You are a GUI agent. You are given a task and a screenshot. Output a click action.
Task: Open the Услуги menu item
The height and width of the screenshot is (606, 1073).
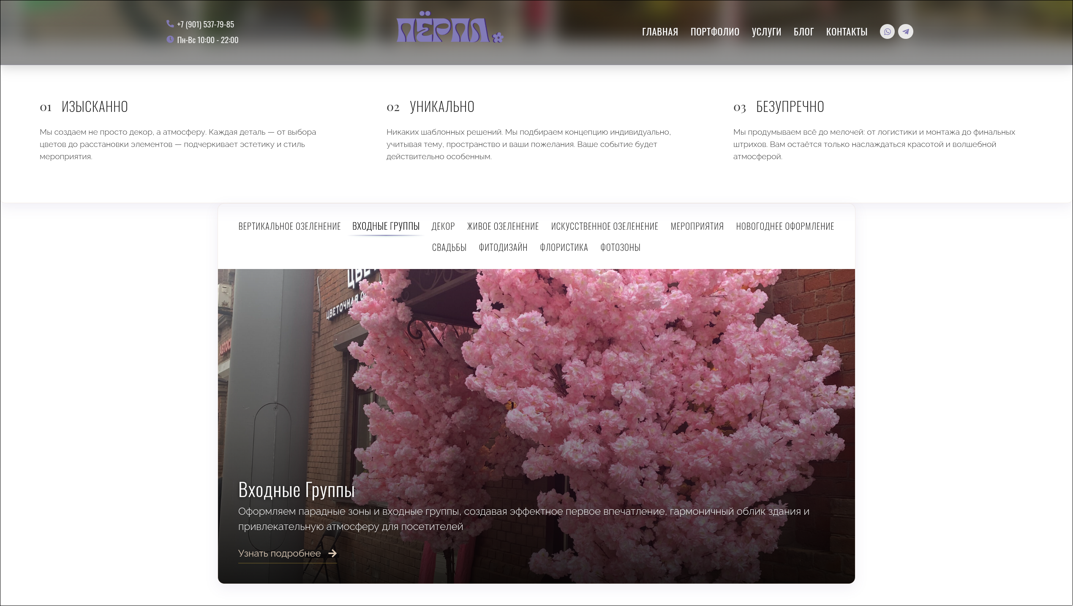(x=766, y=32)
